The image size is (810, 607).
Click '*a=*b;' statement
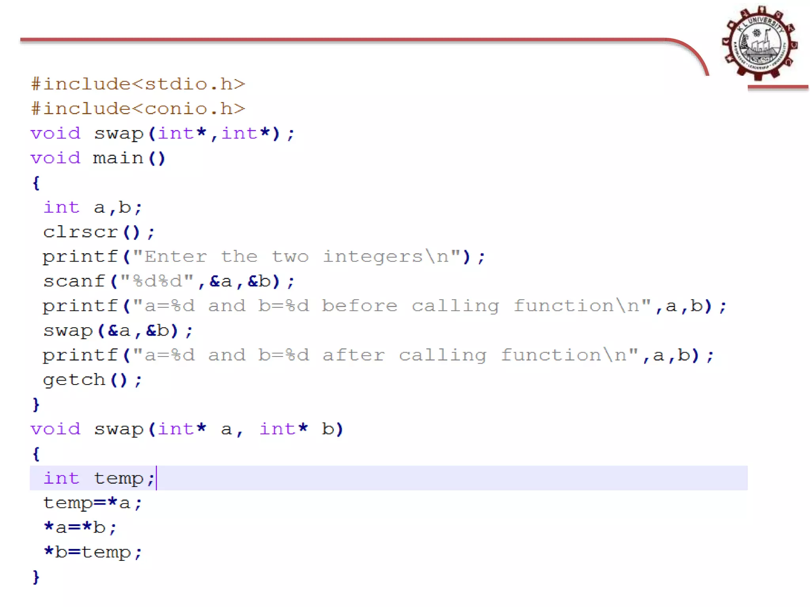coord(80,528)
